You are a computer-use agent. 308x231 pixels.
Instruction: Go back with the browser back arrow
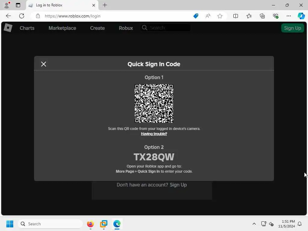click(8, 16)
